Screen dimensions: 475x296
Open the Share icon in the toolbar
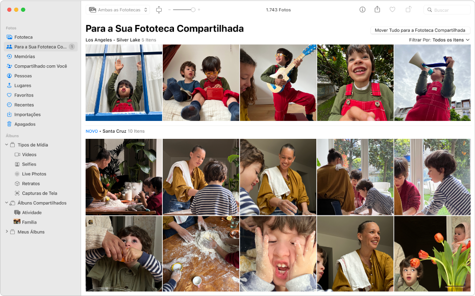[377, 9]
